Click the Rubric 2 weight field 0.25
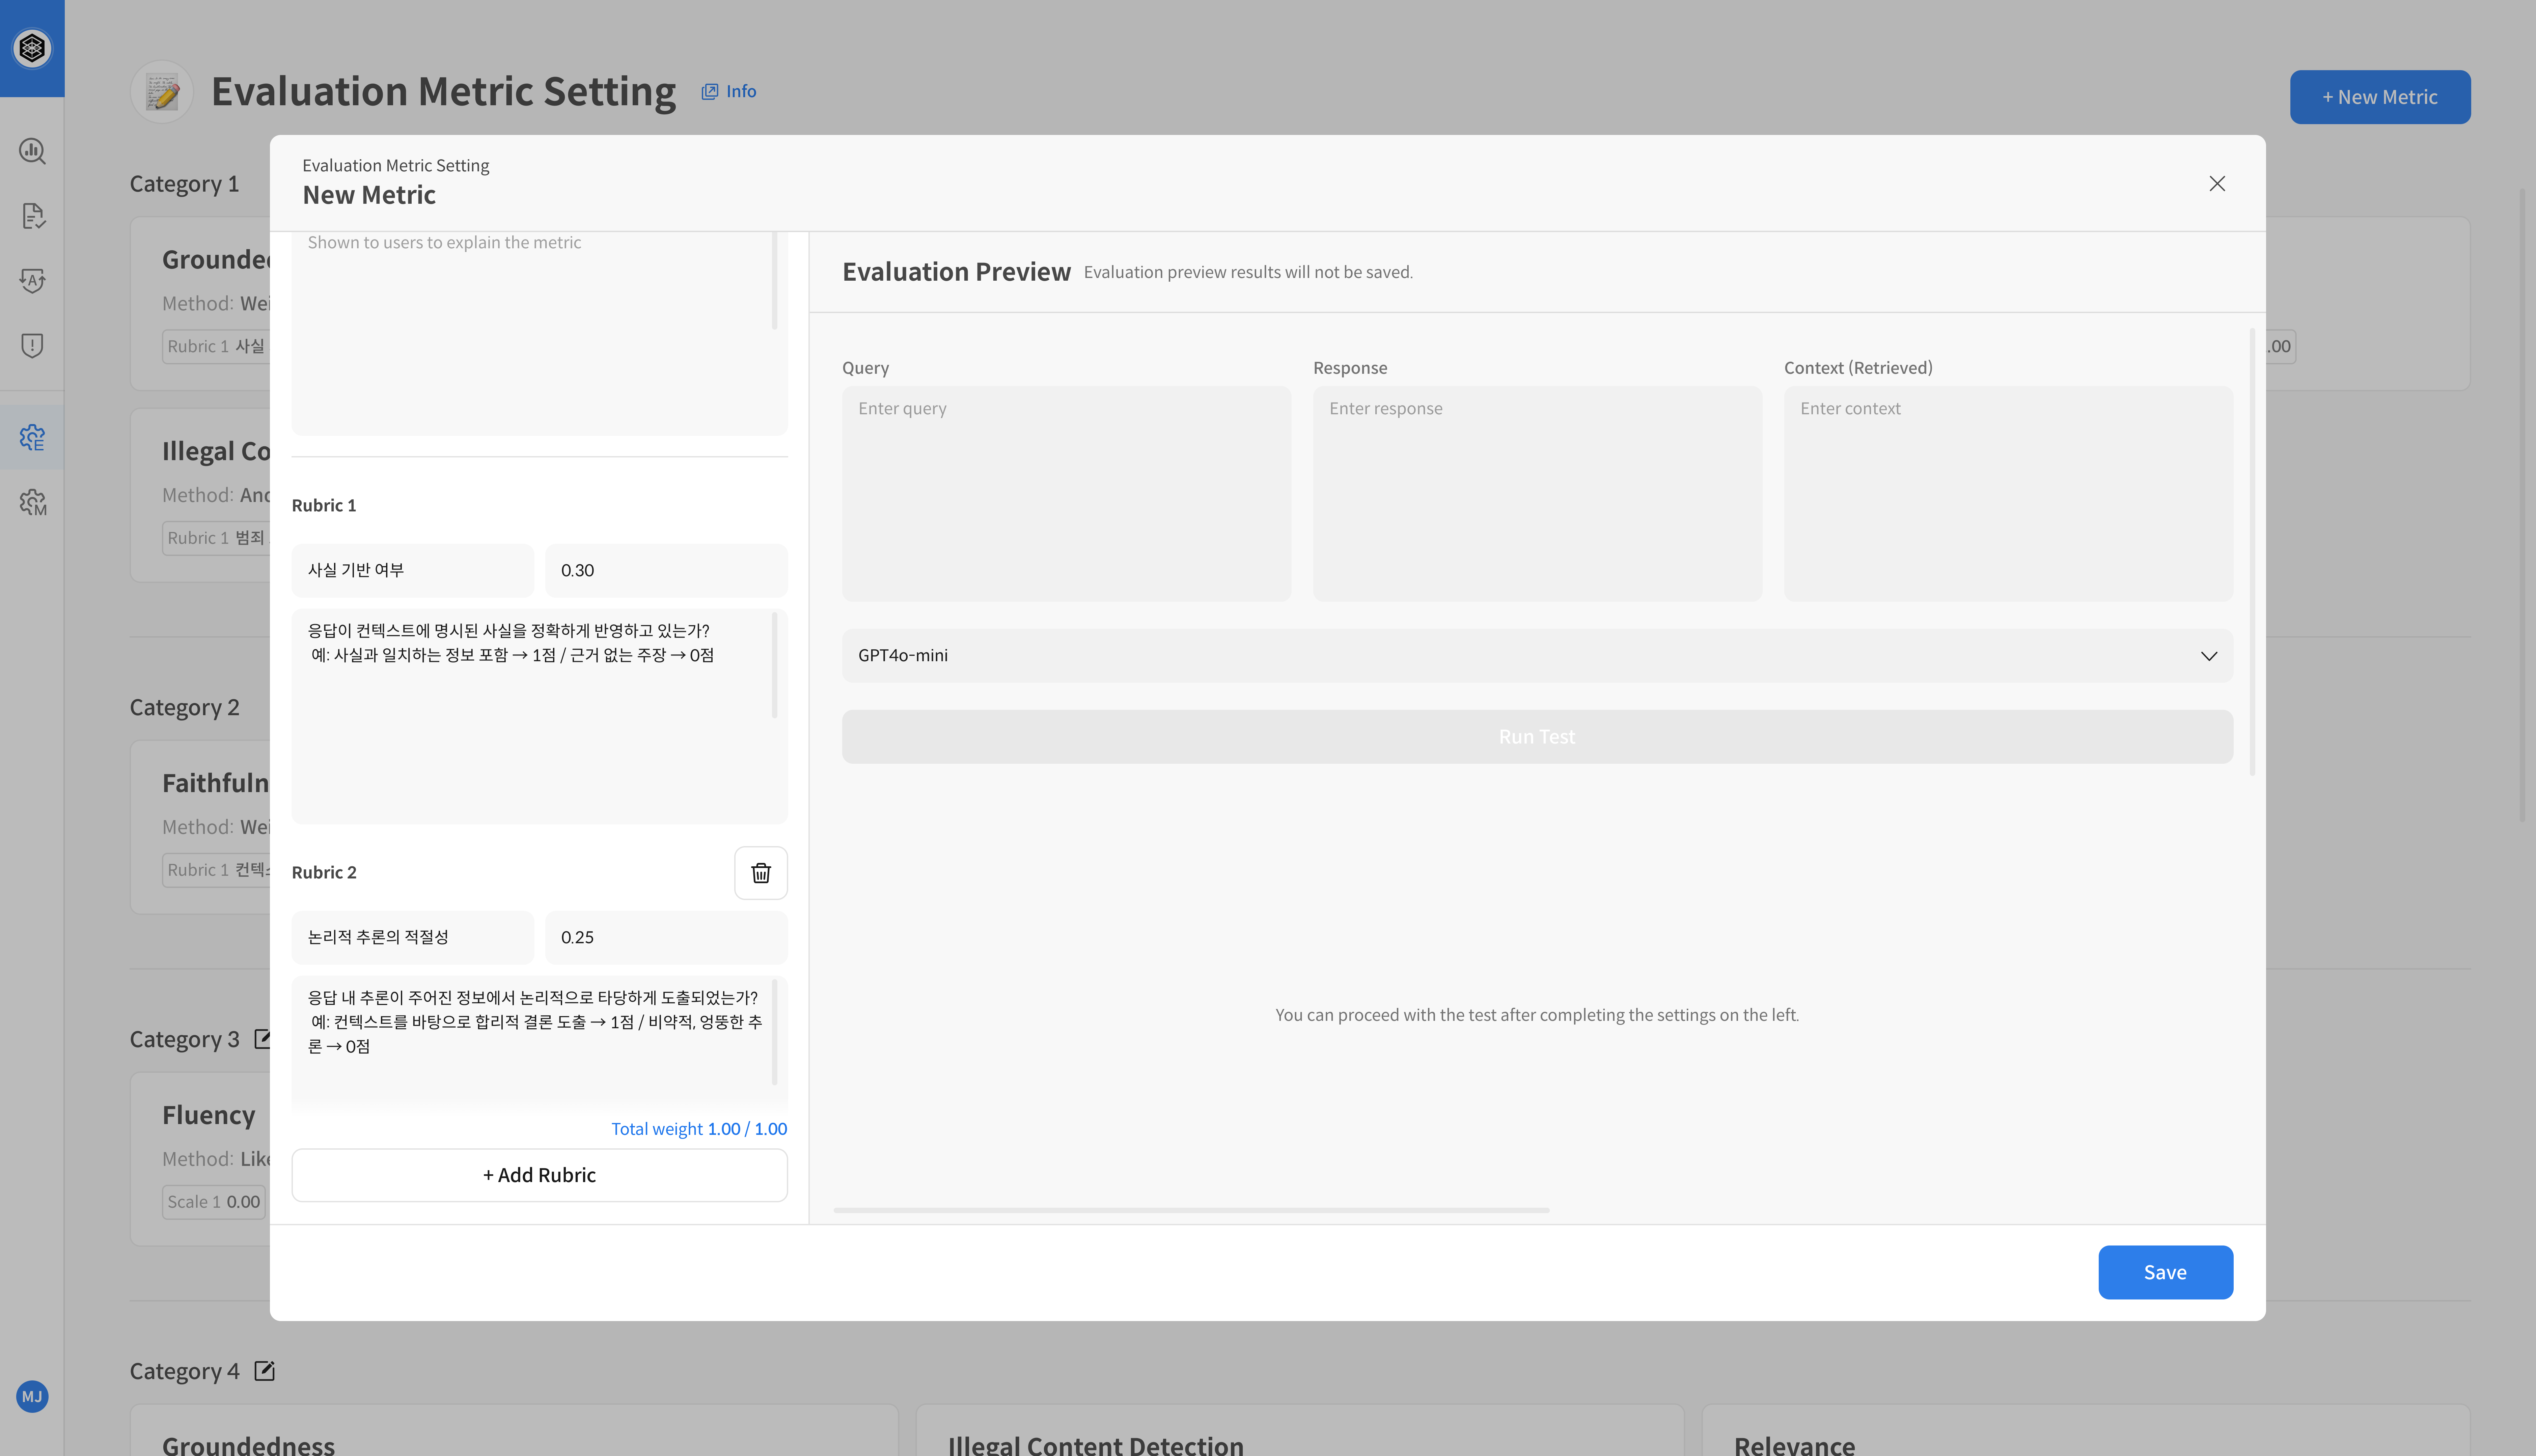 click(x=666, y=937)
